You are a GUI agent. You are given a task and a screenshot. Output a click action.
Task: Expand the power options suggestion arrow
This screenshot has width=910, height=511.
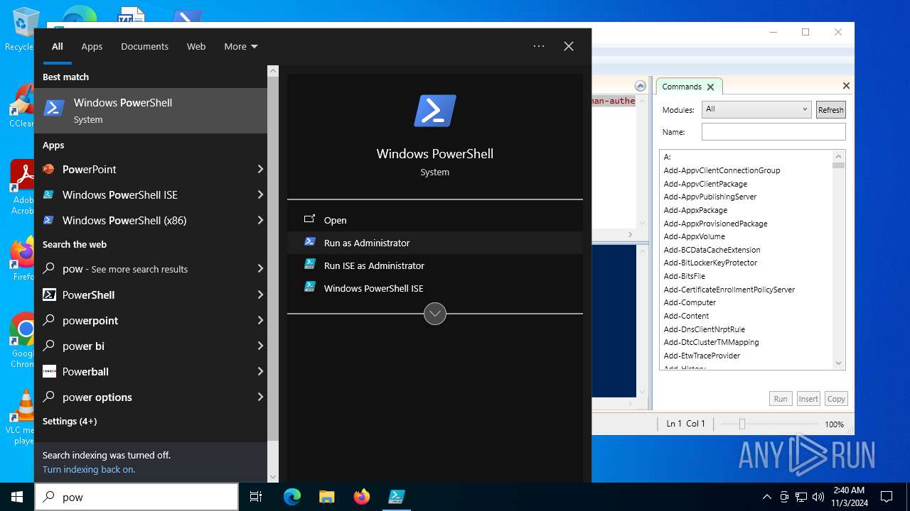pos(260,397)
